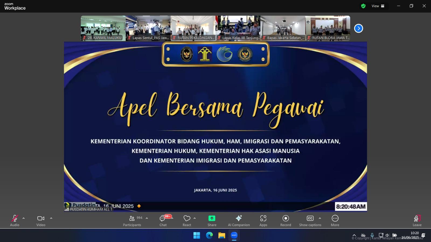Select the Bapas Jakarta Selatan thumbnail
This screenshot has height=242, width=431.
pyautogui.click(x=283, y=28)
